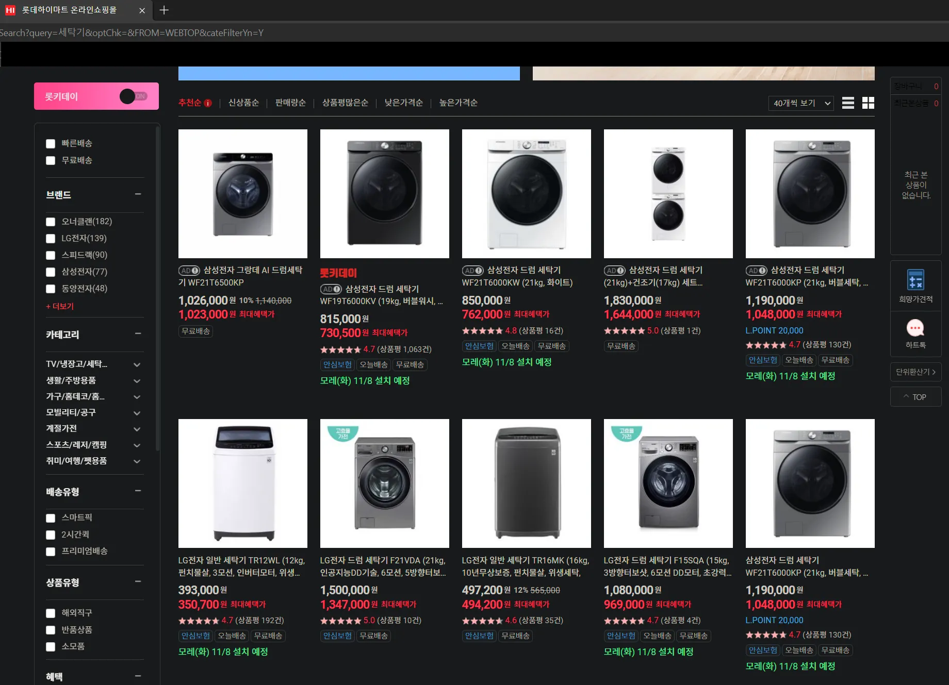Jump to page TOP button
The height and width of the screenshot is (685, 949).
point(915,397)
